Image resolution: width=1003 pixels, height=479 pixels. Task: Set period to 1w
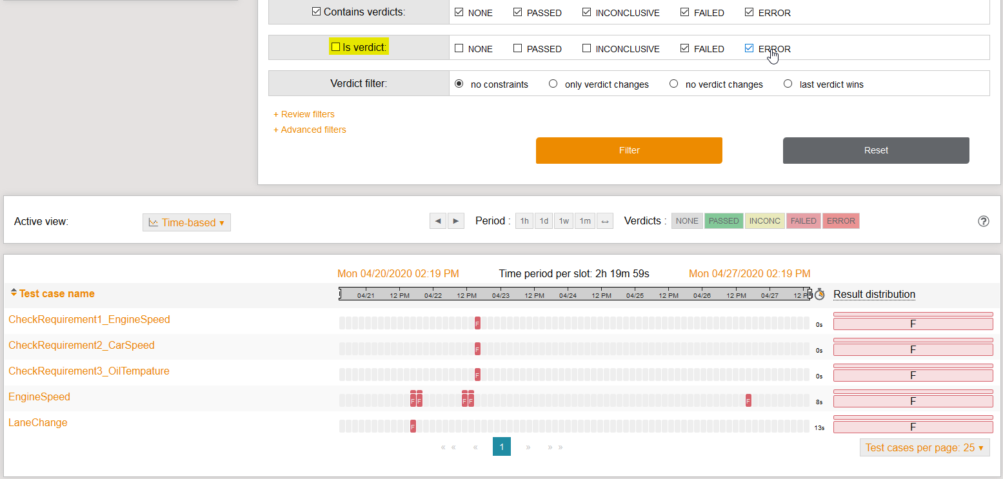point(564,221)
